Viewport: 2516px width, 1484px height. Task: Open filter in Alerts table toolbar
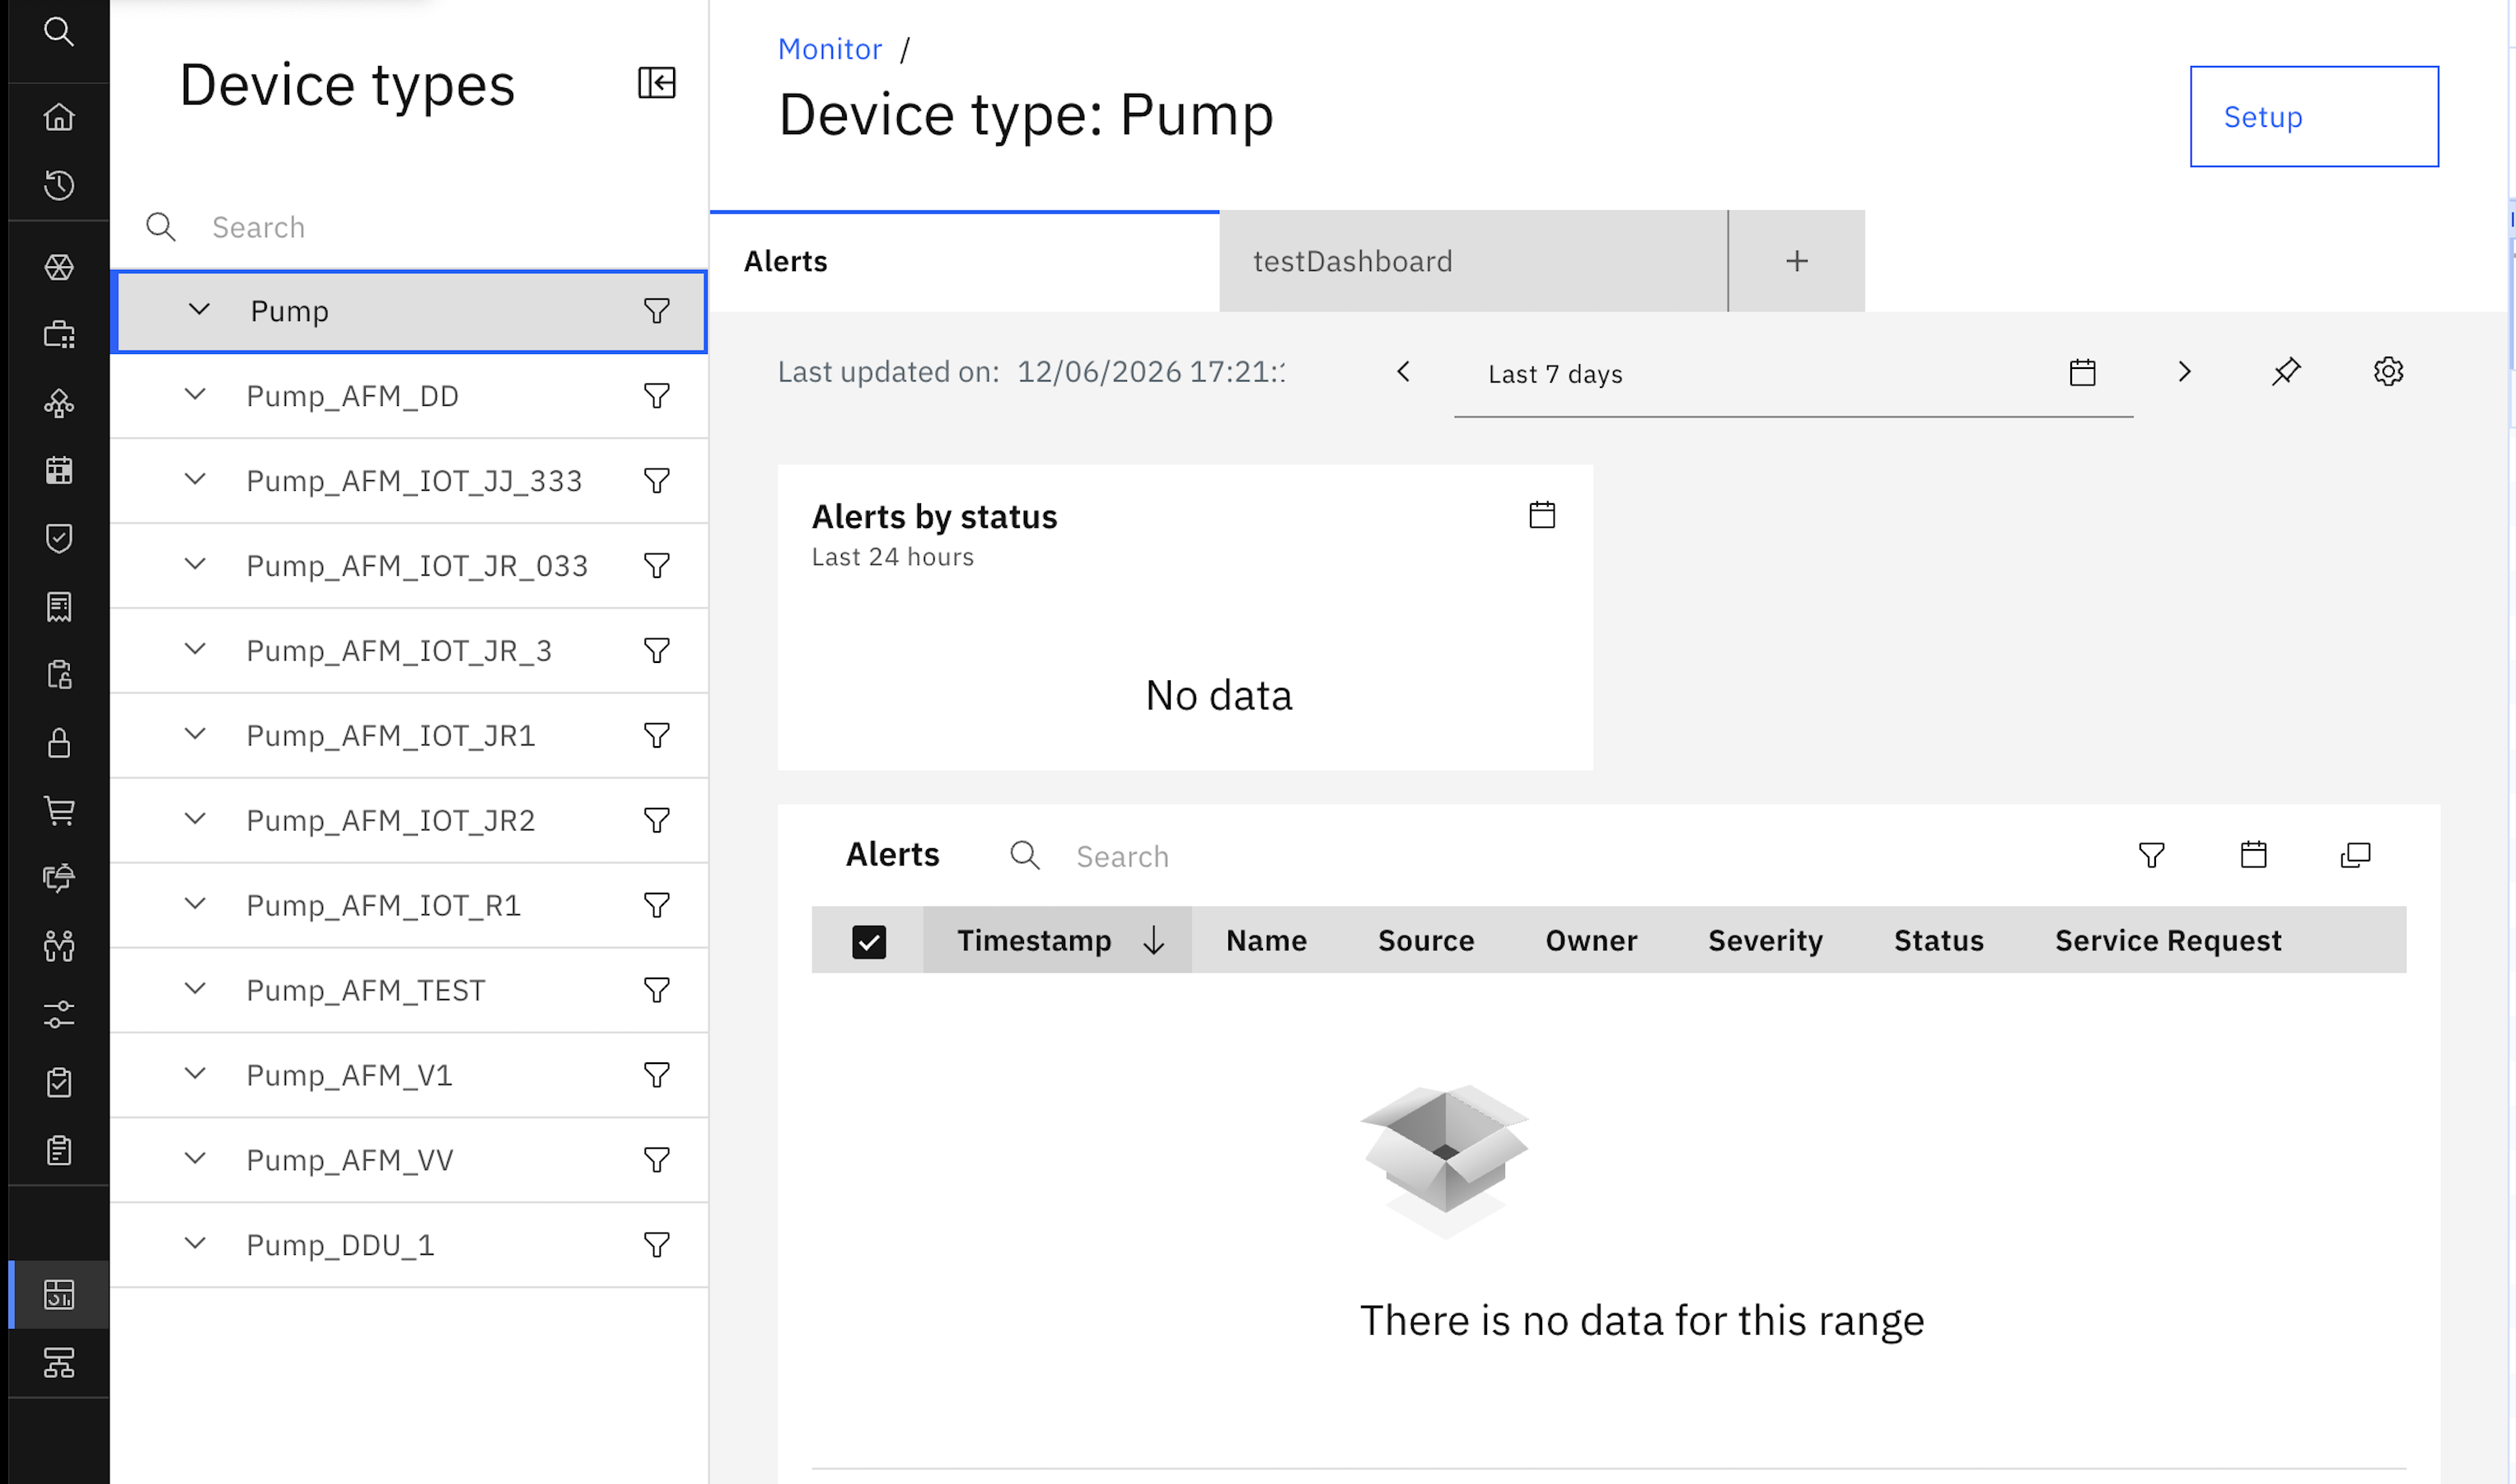pyautogui.click(x=2152, y=855)
